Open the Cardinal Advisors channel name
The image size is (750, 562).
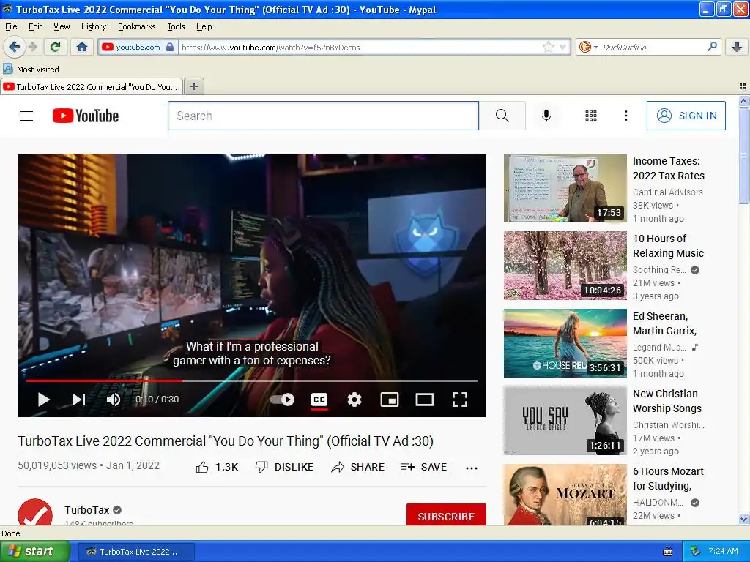pos(668,192)
